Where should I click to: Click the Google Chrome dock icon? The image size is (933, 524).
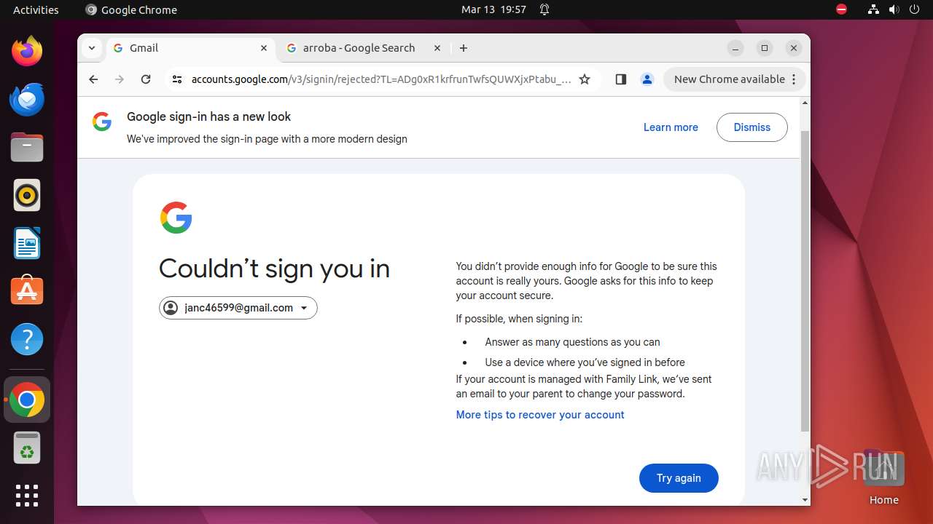pyautogui.click(x=27, y=400)
